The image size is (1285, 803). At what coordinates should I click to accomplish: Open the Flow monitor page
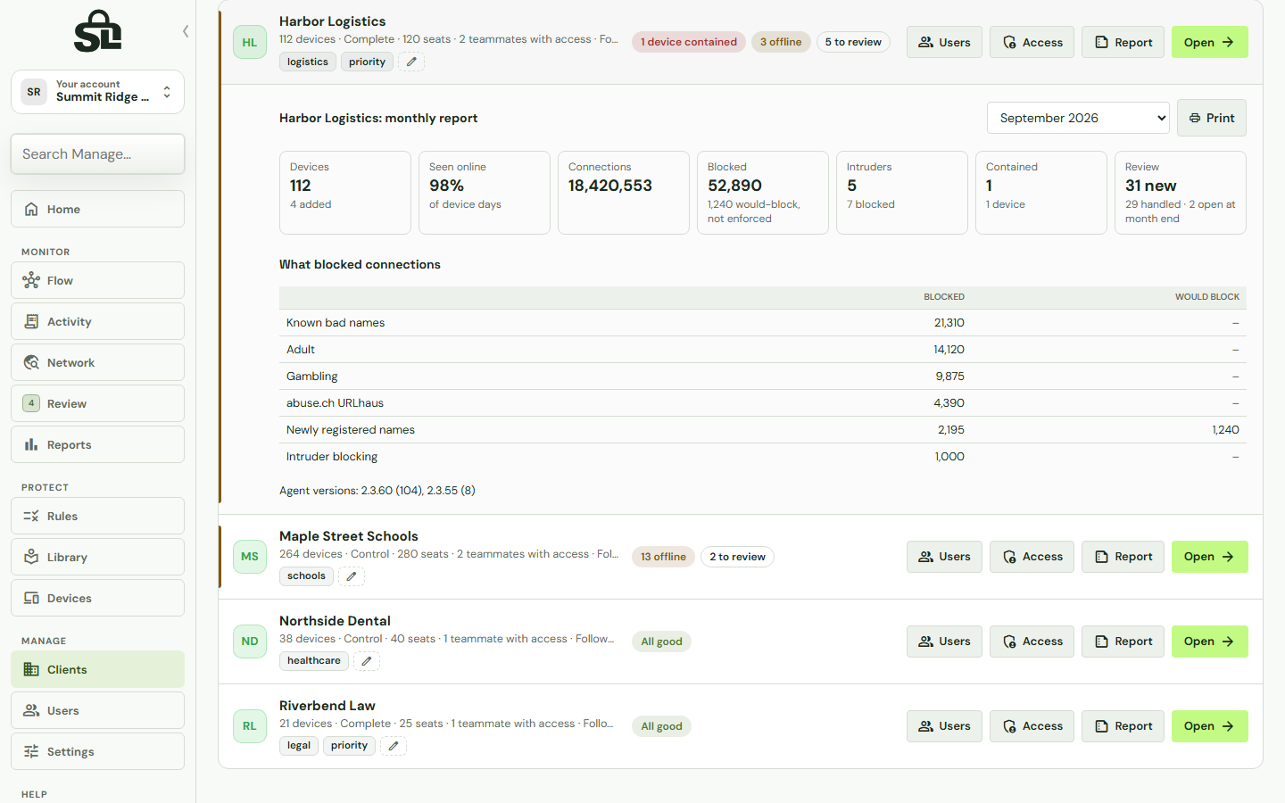[x=97, y=280]
